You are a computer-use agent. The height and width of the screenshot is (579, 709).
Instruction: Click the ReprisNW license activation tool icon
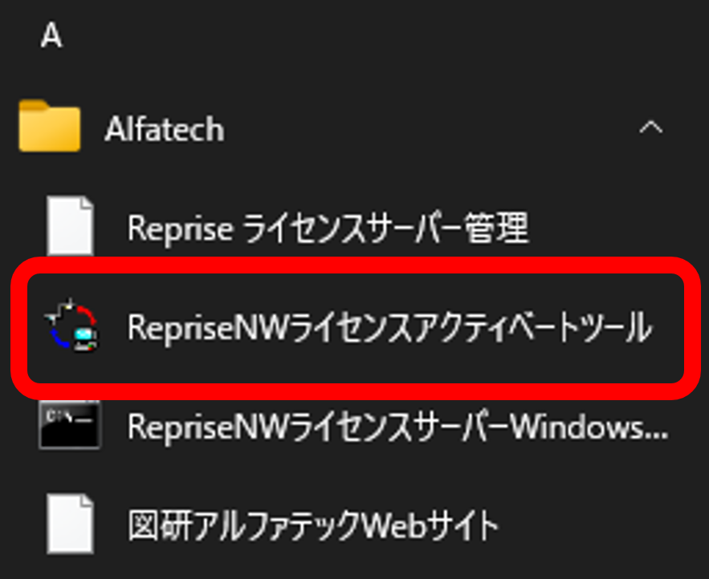pos(71,328)
